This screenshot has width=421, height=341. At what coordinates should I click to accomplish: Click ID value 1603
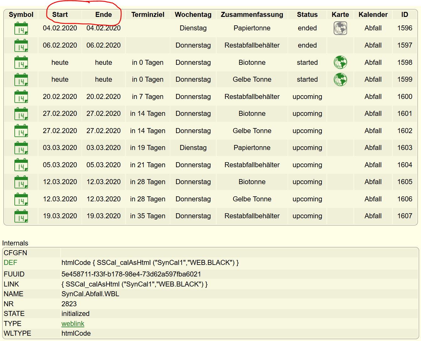[x=405, y=148]
